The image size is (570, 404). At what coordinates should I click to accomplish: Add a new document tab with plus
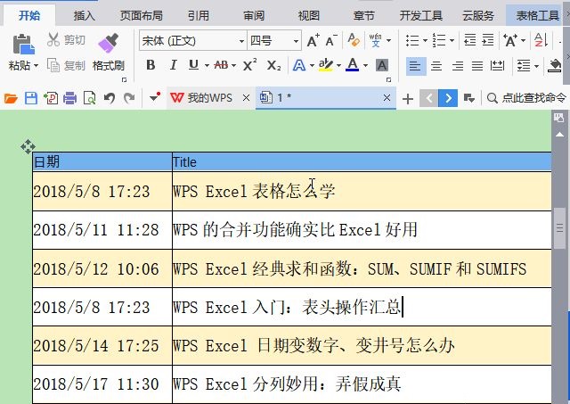pos(408,98)
